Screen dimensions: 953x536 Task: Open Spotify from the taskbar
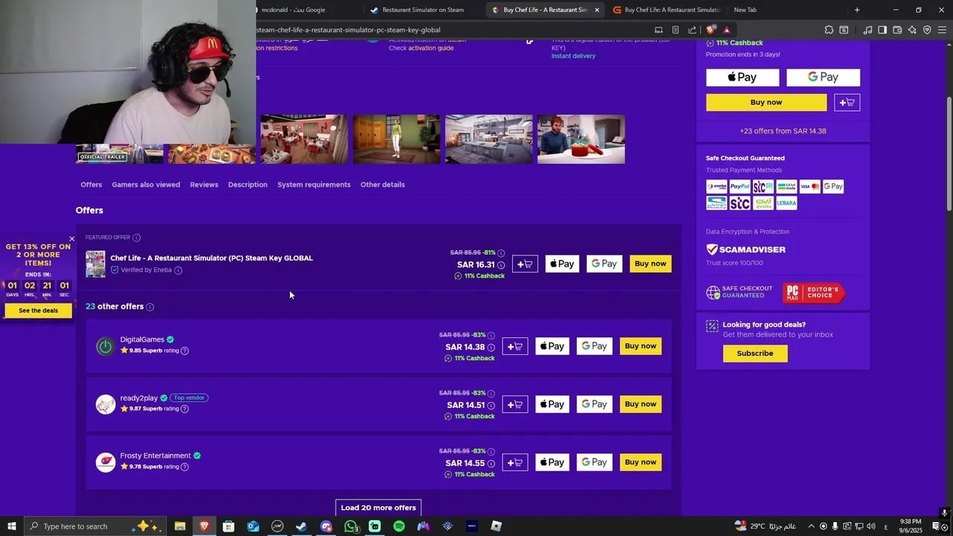(x=399, y=526)
